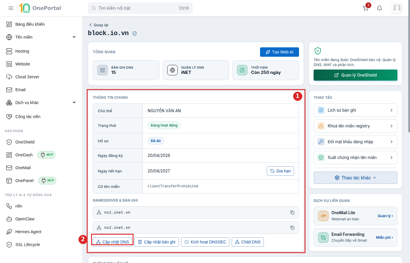
Task: Click the shield icon next to block.io.vn
Action: (135, 33)
